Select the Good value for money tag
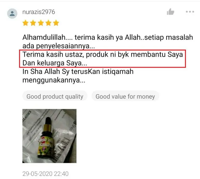The width and height of the screenshot is (200, 179). click(x=125, y=97)
